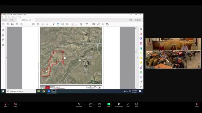Activate the Hand pan tool
This screenshot has width=202, height=113.
[58, 24]
